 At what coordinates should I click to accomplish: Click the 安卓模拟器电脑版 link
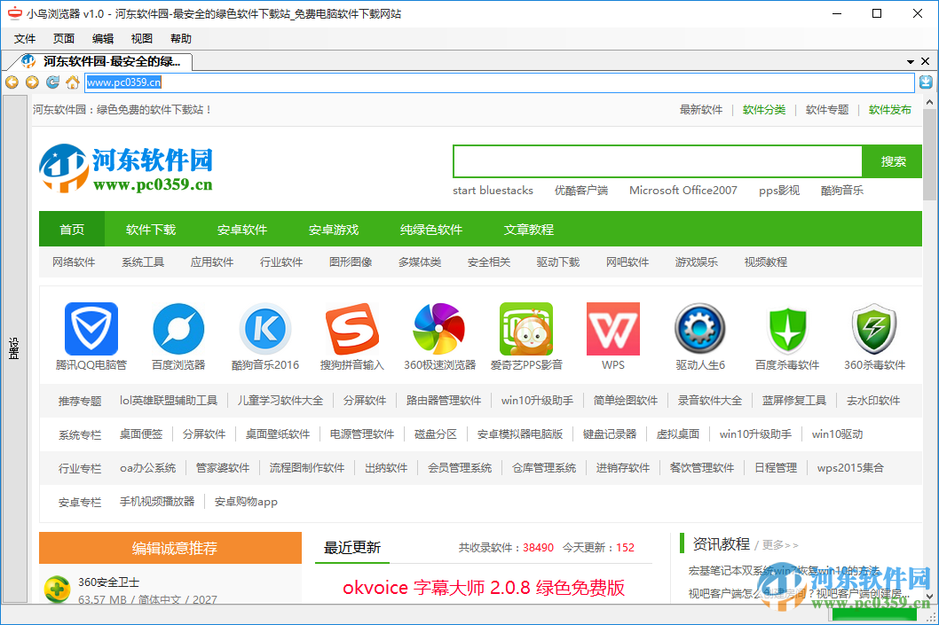[x=520, y=434]
